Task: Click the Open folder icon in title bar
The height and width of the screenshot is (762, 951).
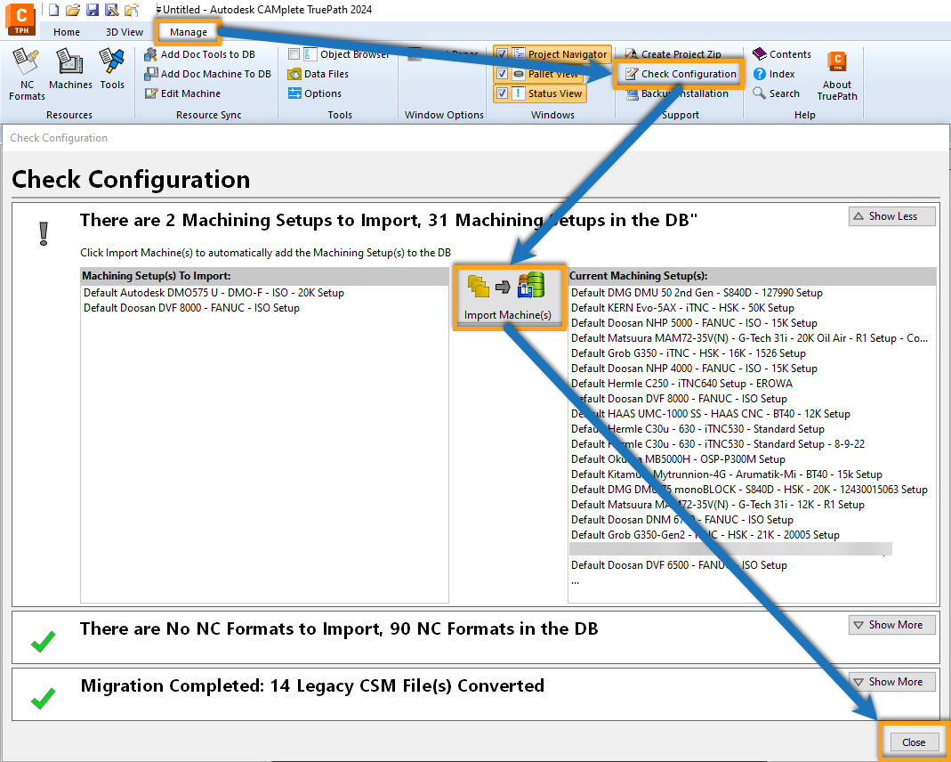Action: [x=73, y=9]
